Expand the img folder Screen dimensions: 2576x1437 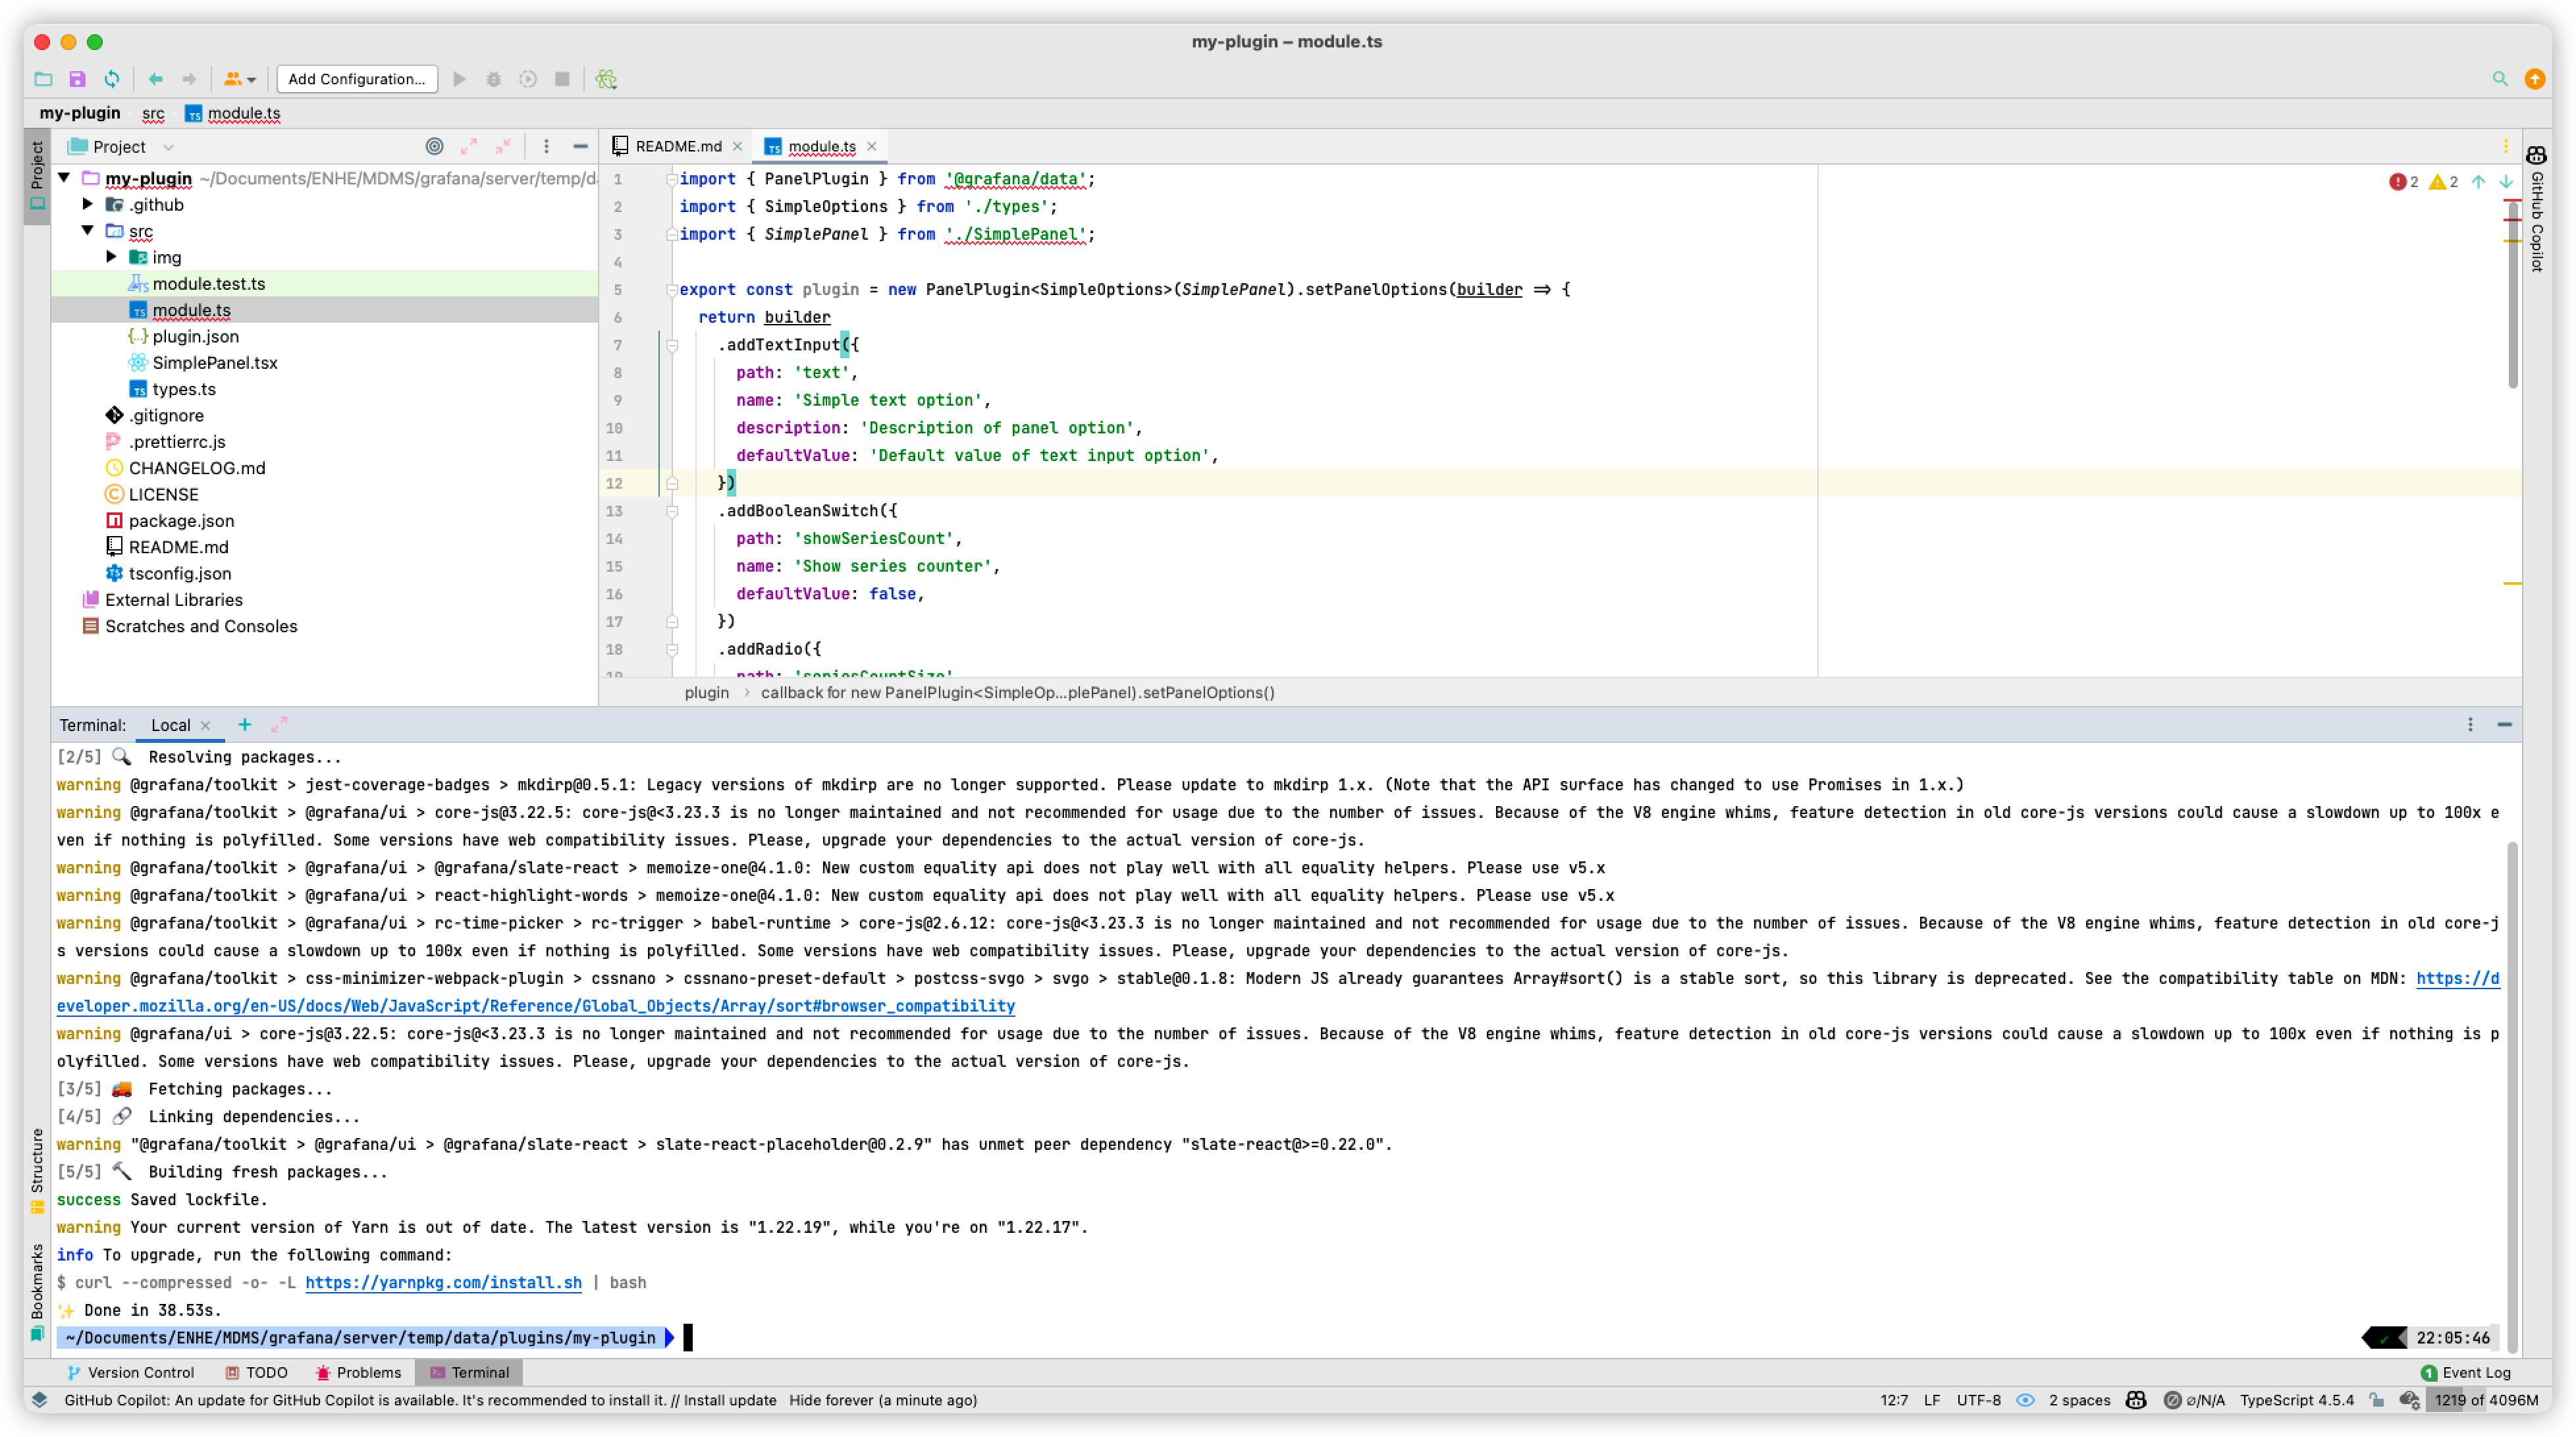pyautogui.click(x=112, y=257)
